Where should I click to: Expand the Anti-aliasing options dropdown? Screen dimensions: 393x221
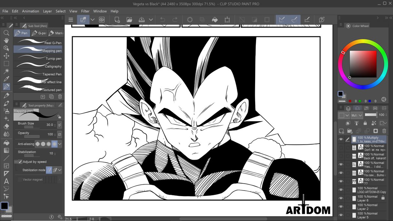point(60,144)
